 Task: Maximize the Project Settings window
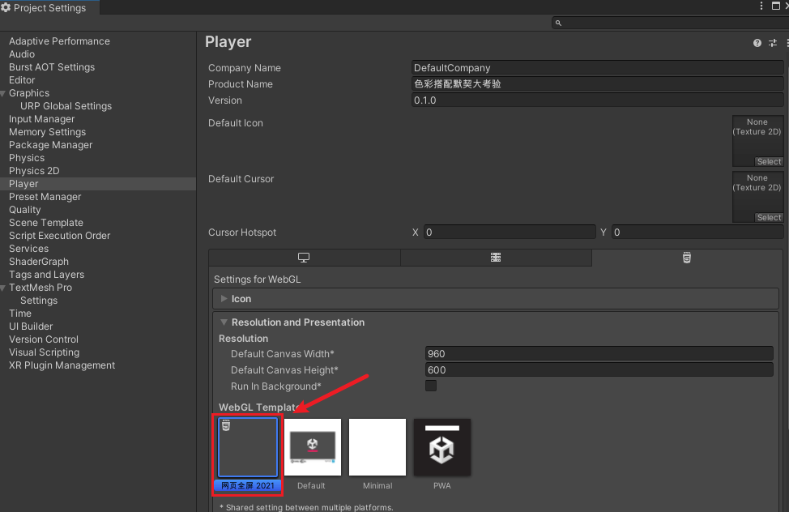(776, 6)
